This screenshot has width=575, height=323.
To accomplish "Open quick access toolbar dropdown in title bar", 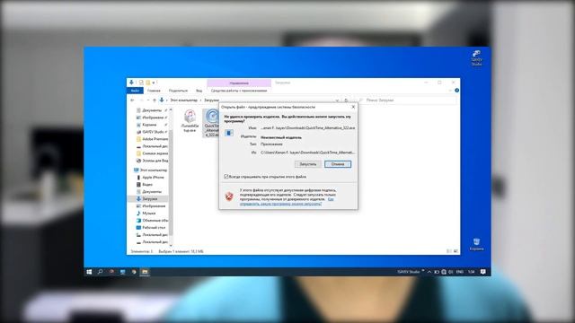I will point(154,83).
